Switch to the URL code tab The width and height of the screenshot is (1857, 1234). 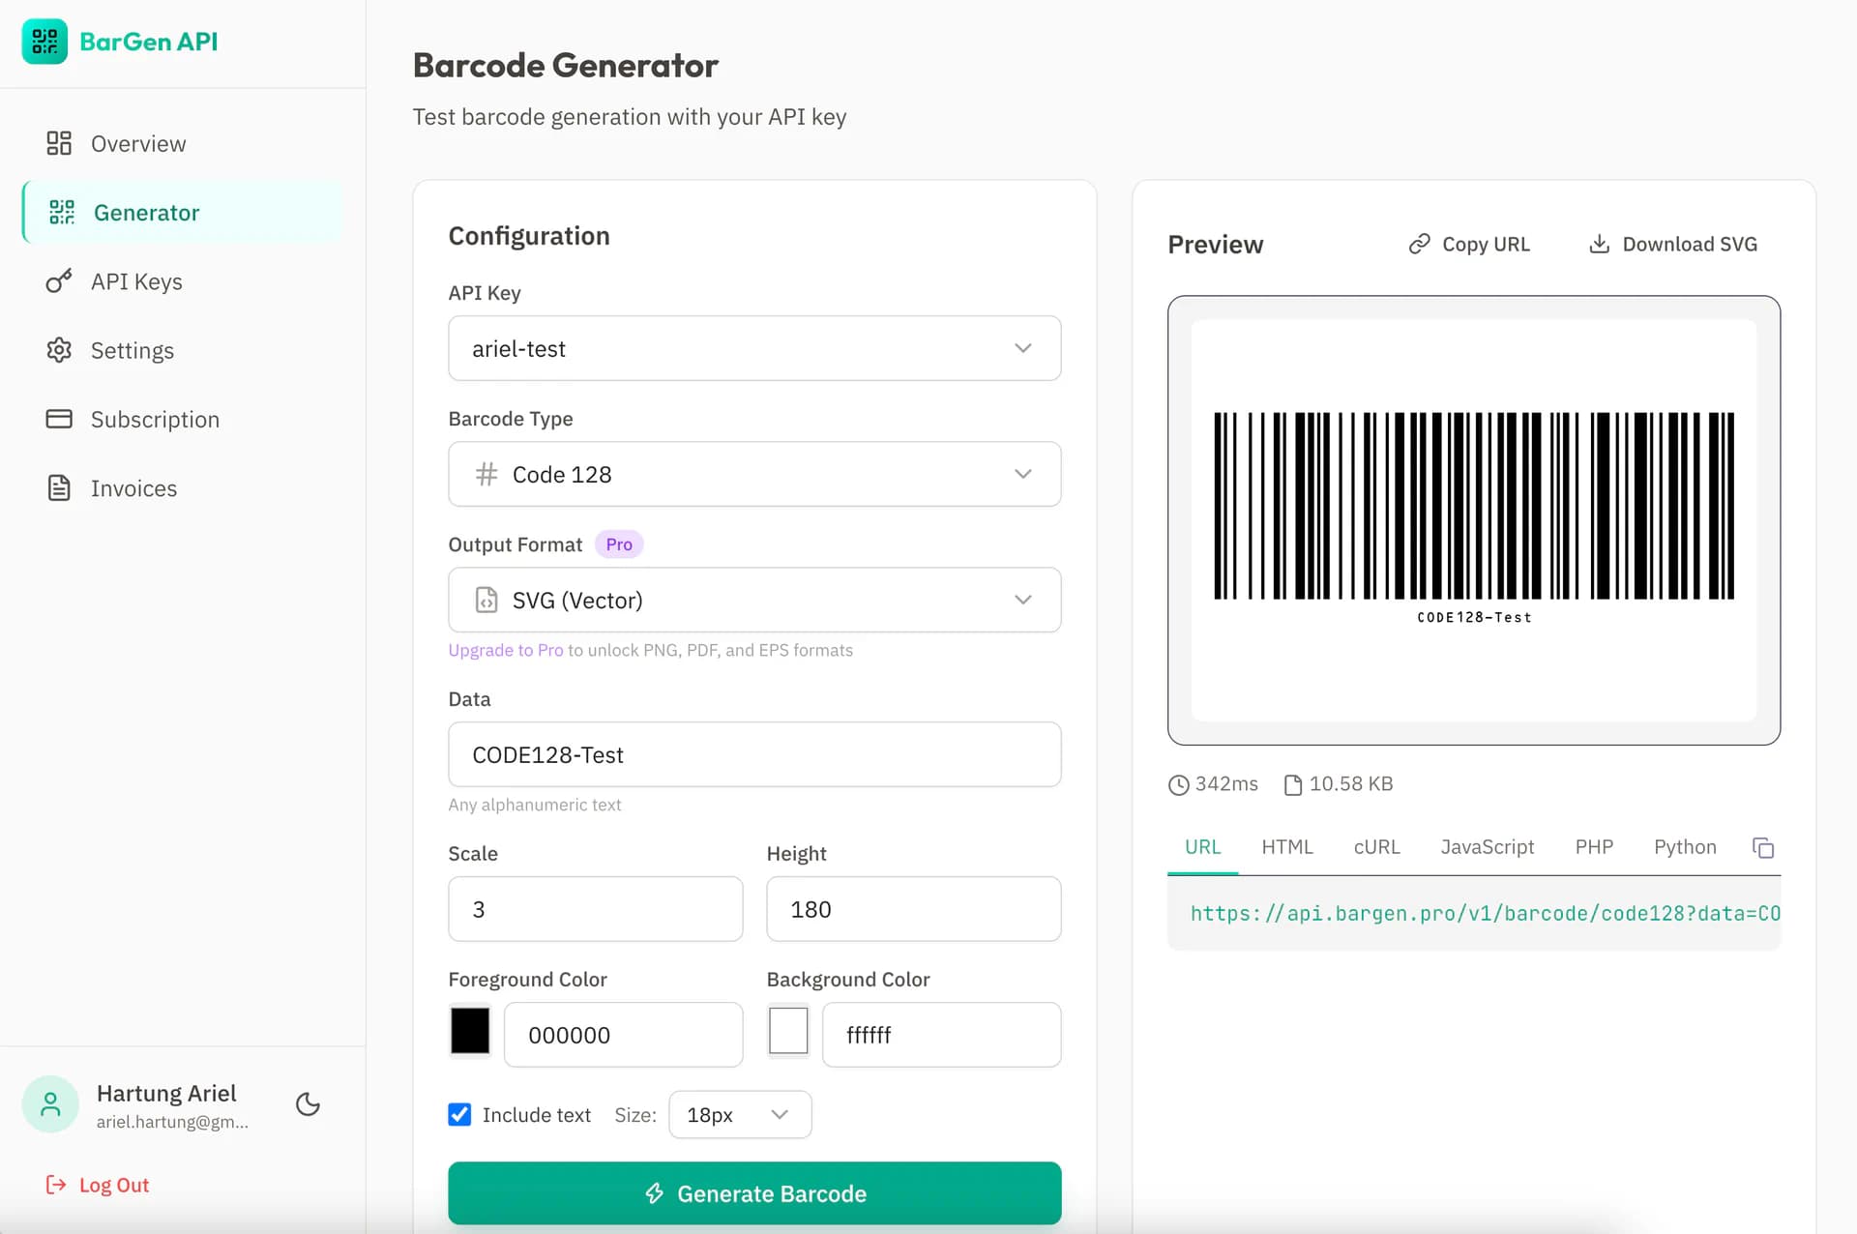[1202, 847]
